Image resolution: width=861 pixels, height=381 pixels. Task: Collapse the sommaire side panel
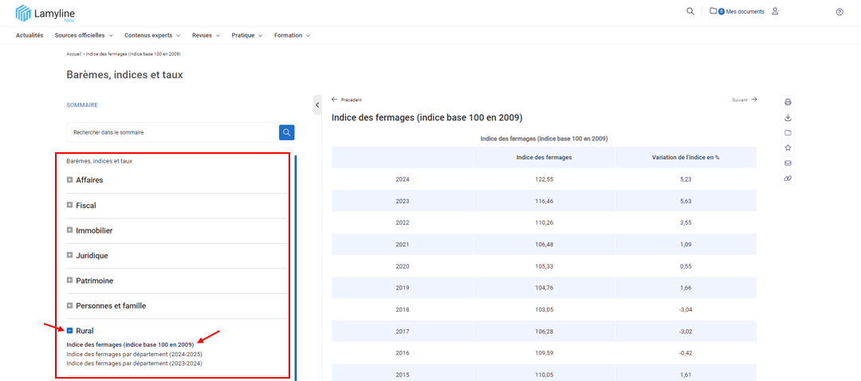[316, 104]
